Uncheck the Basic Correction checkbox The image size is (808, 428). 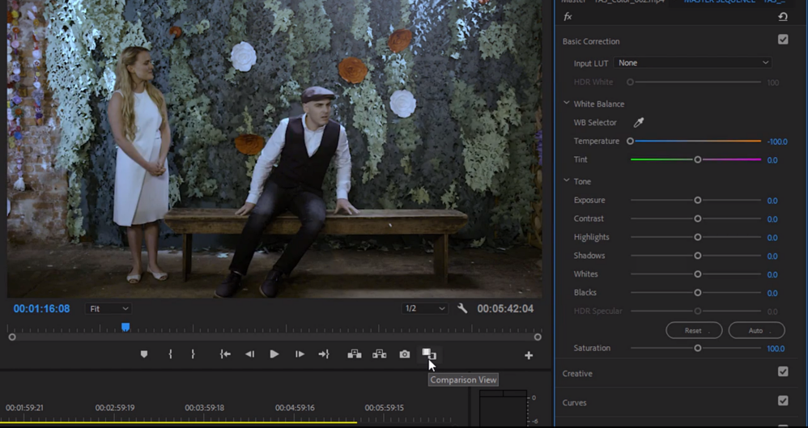[x=783, y=40]
